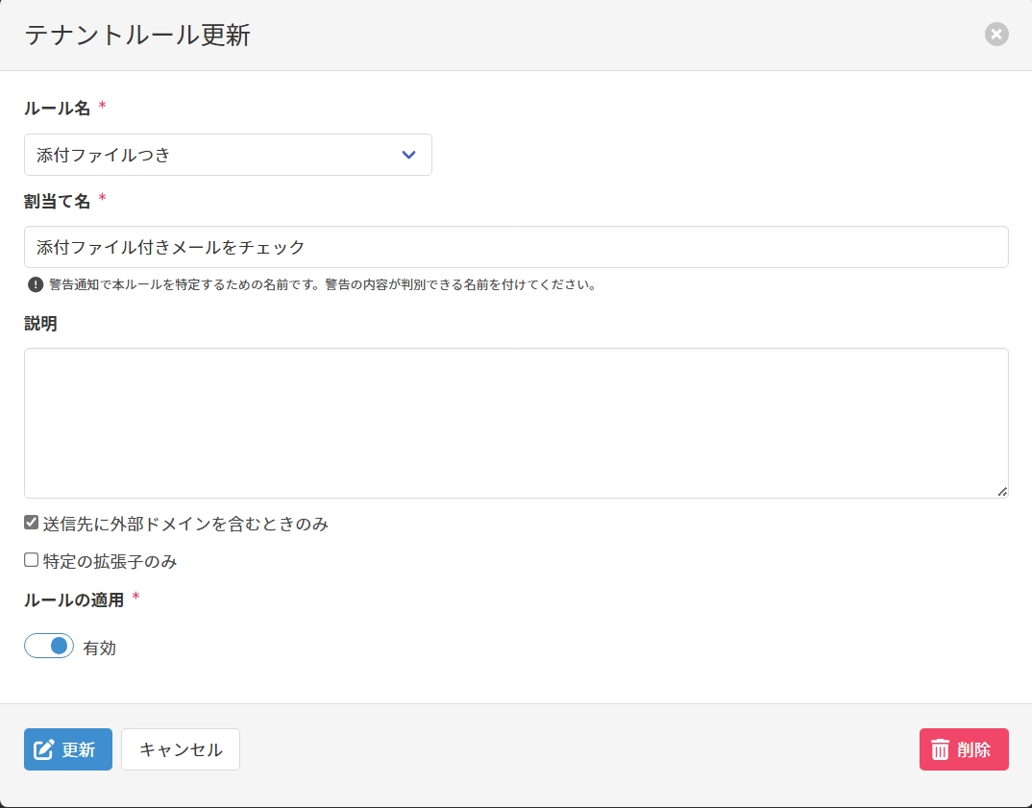Click the exclamation info icon beside the help text
This screenshot has height=808, width=1032.
point(36,284)
